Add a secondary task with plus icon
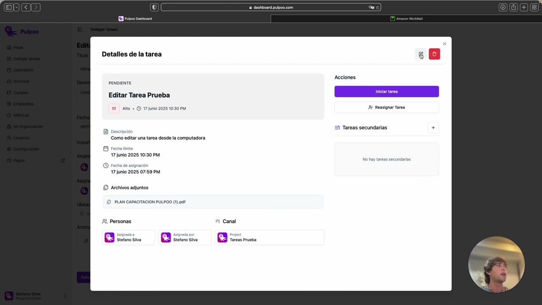The height and width of the screenshot is (305, 542). tap(433, 128)
